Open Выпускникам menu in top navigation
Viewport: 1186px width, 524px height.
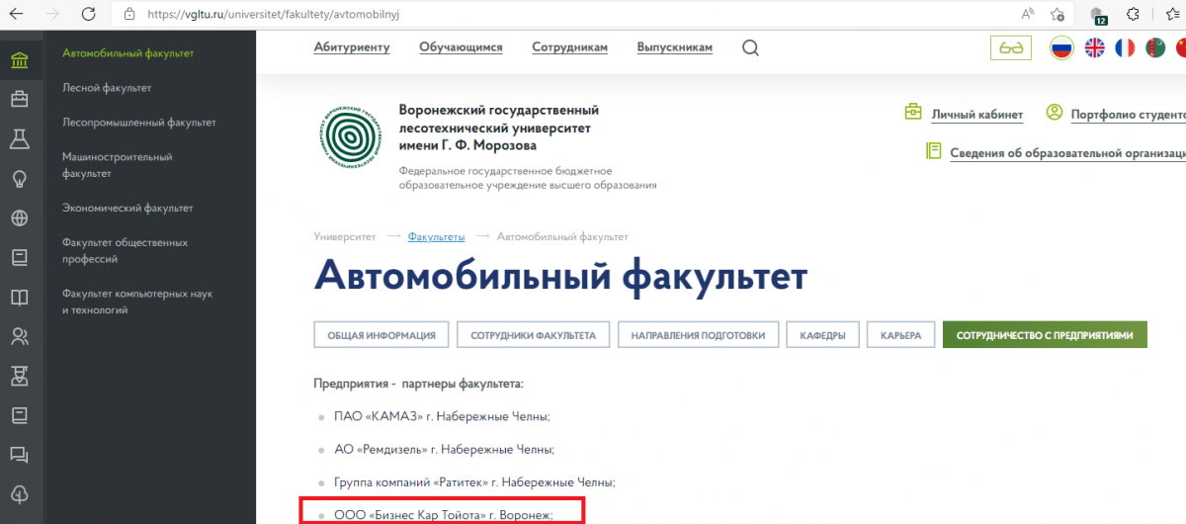(x=674, y=47)
